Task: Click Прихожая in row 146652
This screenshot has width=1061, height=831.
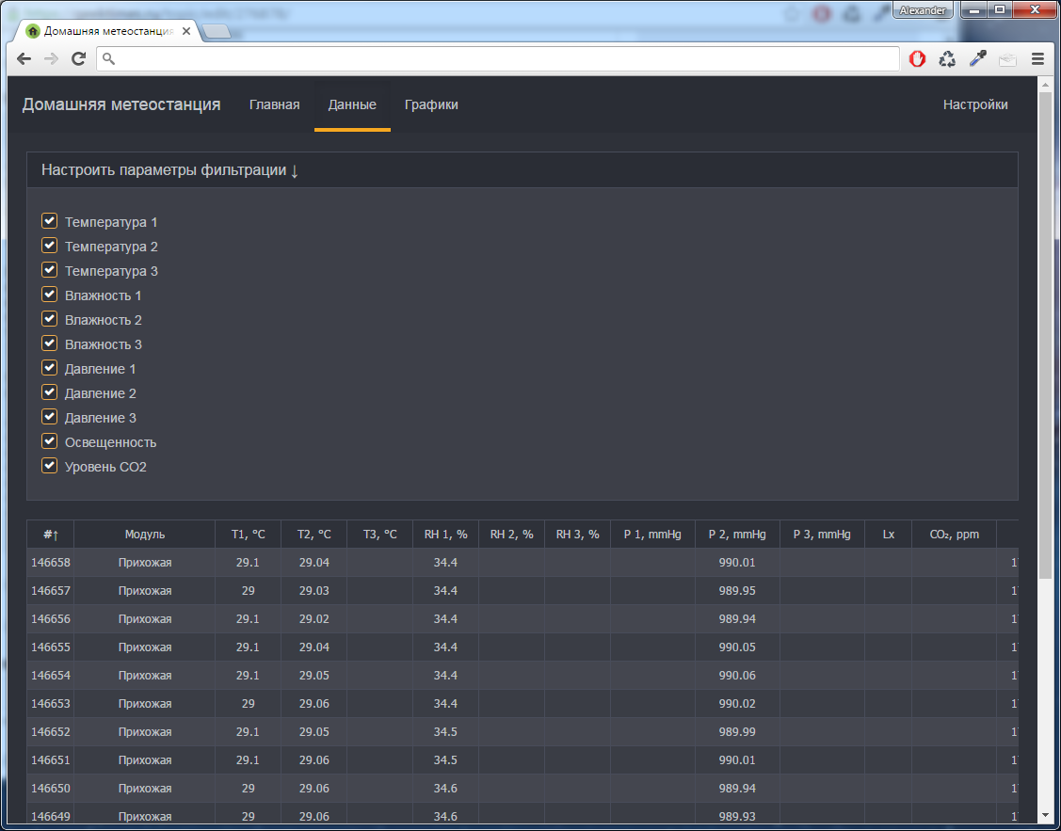Action: point(145,731)
